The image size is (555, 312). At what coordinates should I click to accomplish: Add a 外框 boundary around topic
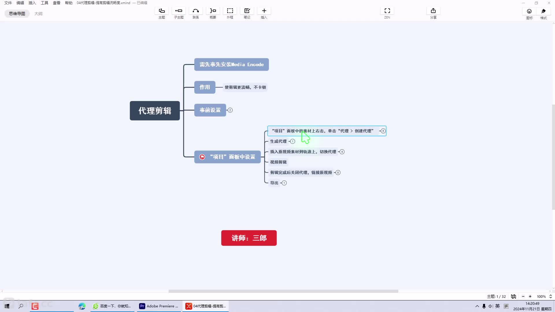(230, 11)
